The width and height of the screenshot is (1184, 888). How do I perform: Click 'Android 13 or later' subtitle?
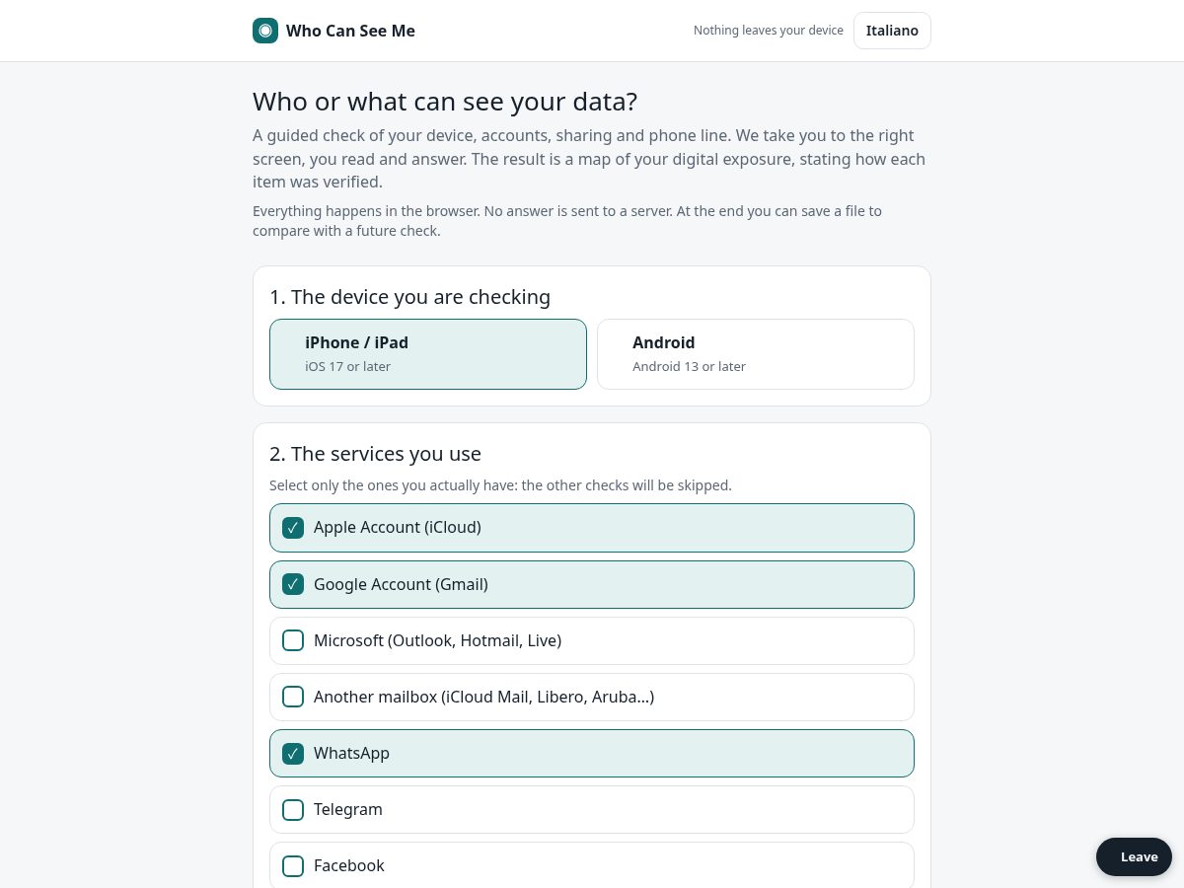click(x=689, y=366)
